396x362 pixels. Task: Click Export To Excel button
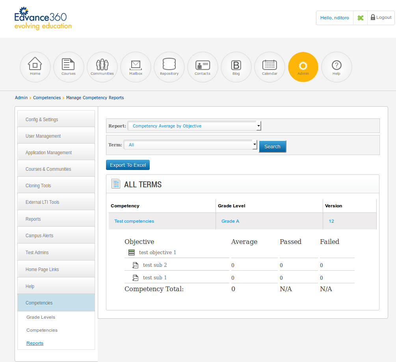coord(128,165)
